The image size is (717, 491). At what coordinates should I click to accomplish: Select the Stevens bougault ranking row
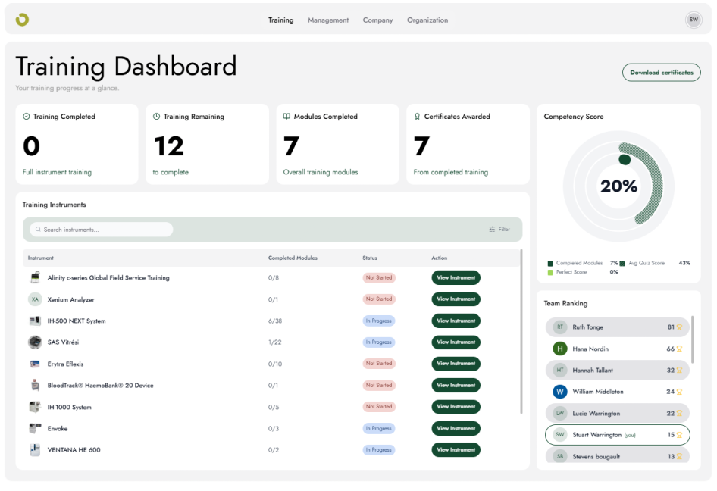point(617,456)
